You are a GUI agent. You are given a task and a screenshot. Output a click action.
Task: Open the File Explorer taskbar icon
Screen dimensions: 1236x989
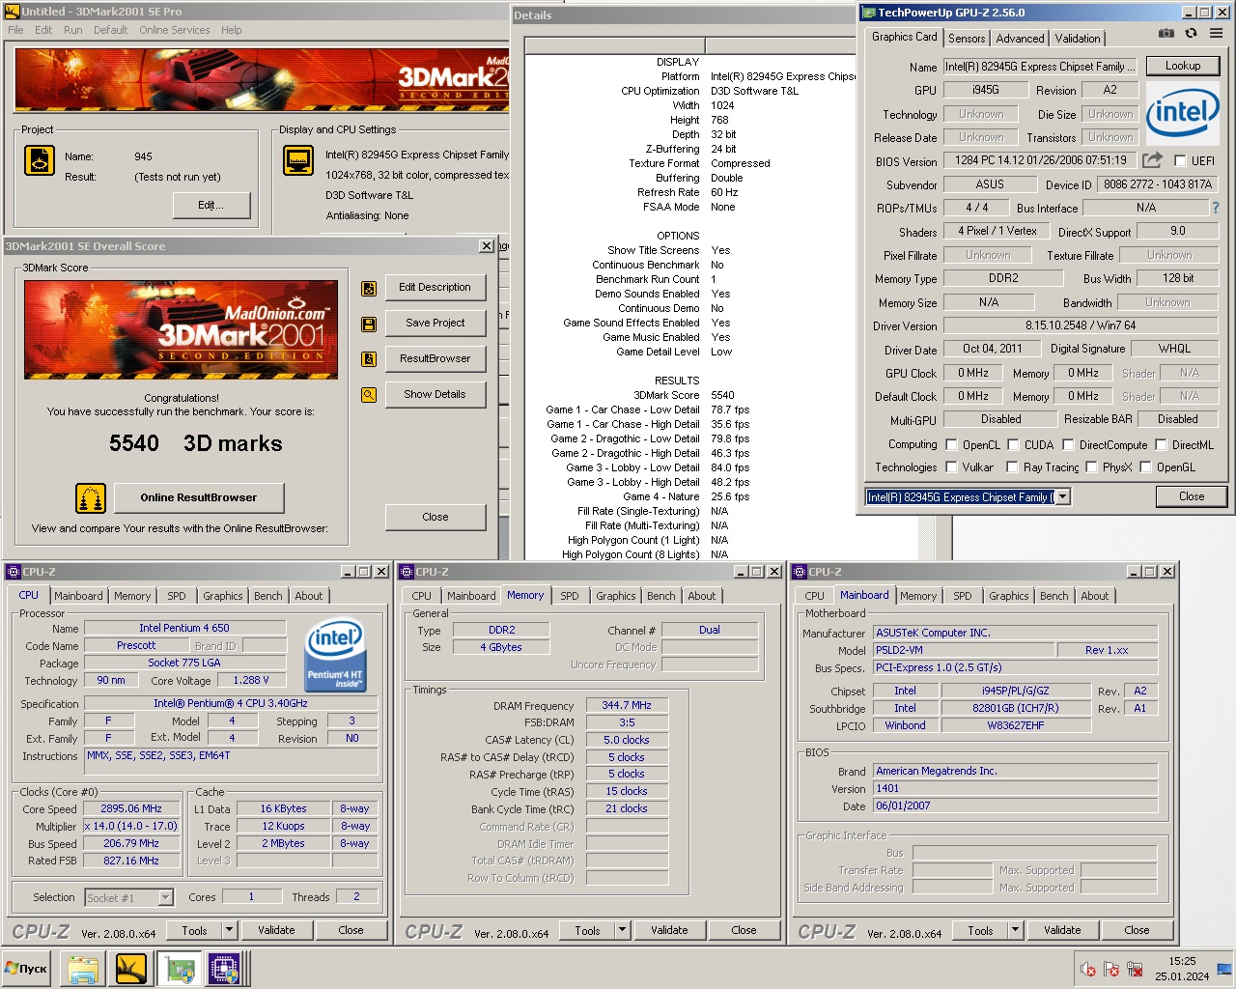[83, 969]
